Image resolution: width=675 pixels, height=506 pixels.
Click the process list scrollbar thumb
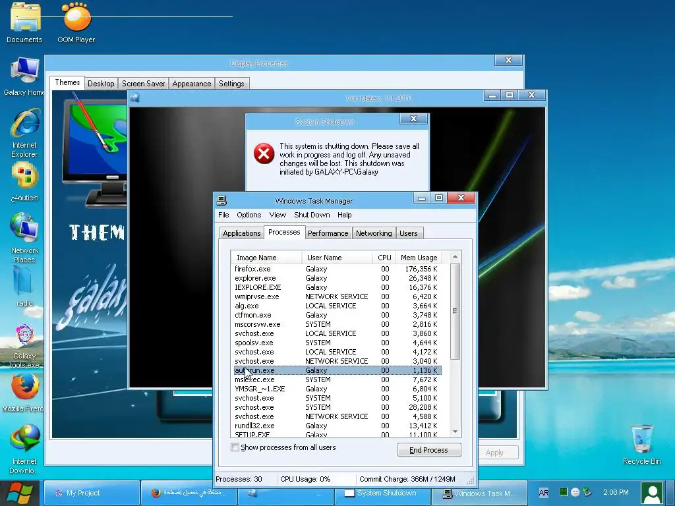pos(455,311)
